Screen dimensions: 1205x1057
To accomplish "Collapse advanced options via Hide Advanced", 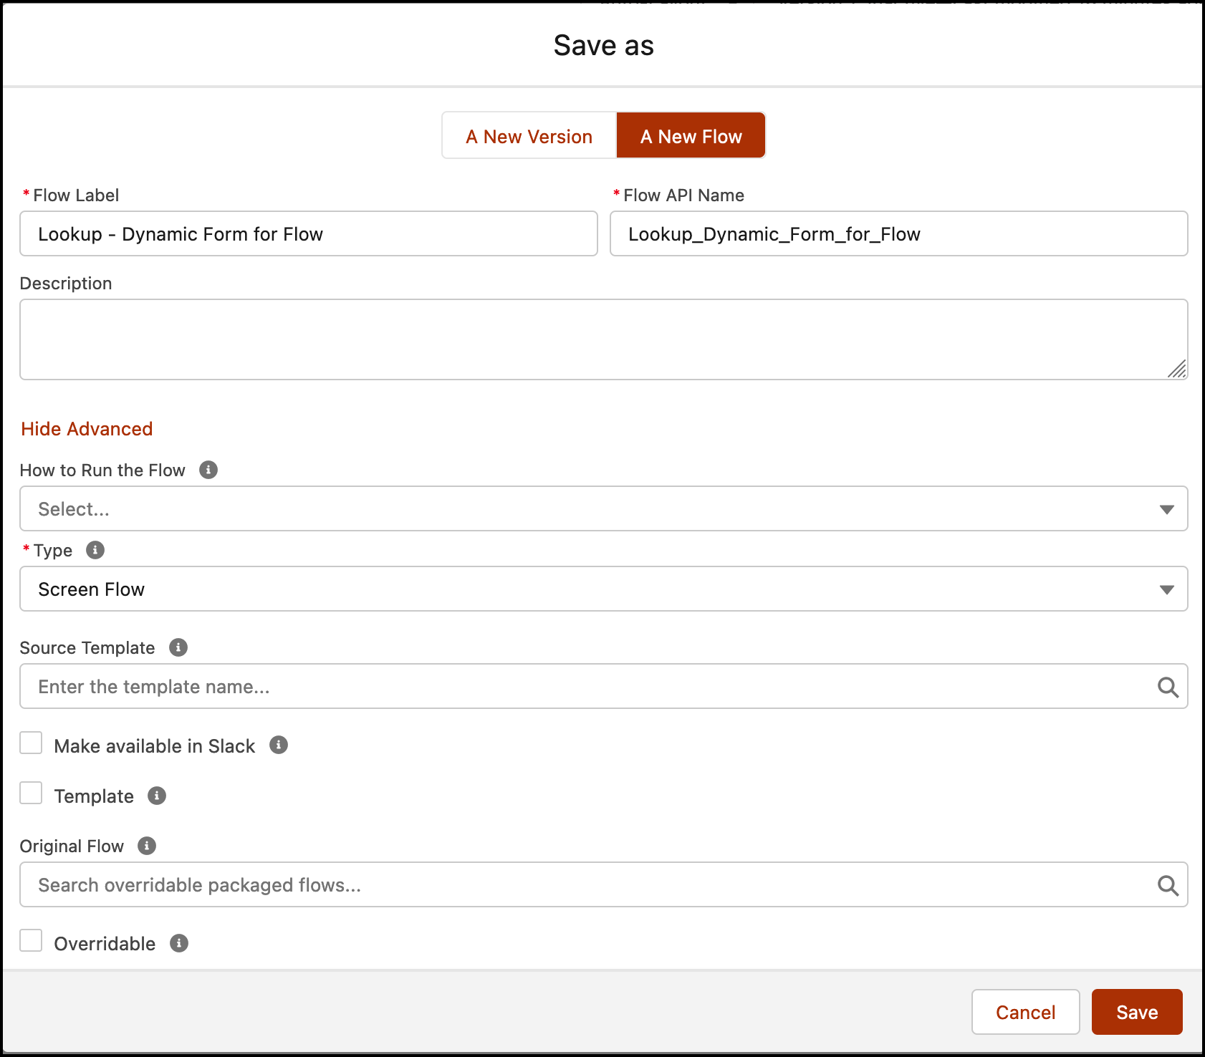I will tap(86, 428).
